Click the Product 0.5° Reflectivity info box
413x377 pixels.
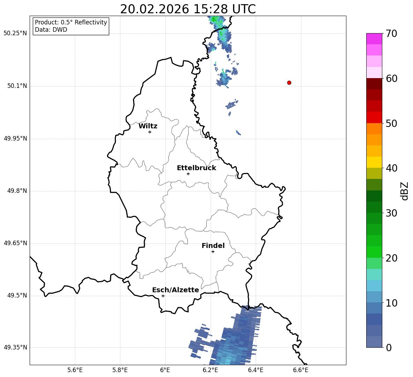(x=70, y=26)
